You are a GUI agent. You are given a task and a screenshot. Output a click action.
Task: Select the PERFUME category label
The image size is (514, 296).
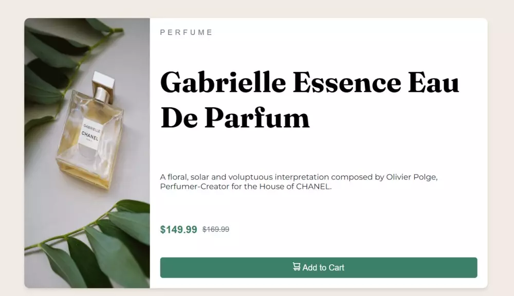point(186,32)
